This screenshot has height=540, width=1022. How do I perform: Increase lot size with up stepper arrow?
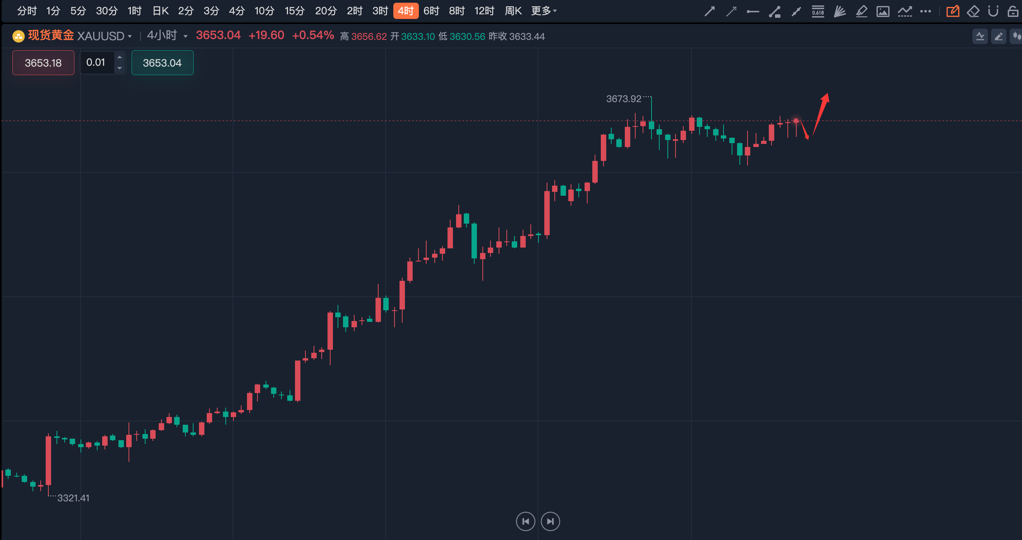pyautogui.click(x=119, y=58)
